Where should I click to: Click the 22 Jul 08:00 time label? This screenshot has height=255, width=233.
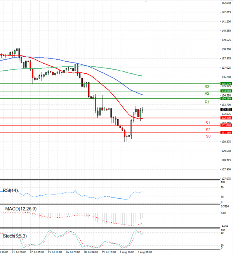[x=37, y=252]
